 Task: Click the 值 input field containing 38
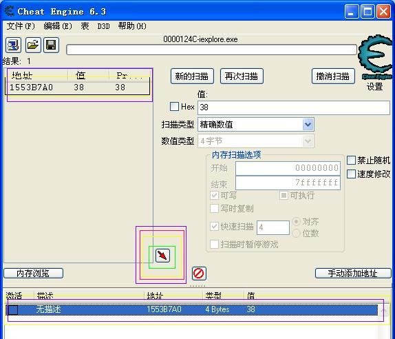pos(294,107)
